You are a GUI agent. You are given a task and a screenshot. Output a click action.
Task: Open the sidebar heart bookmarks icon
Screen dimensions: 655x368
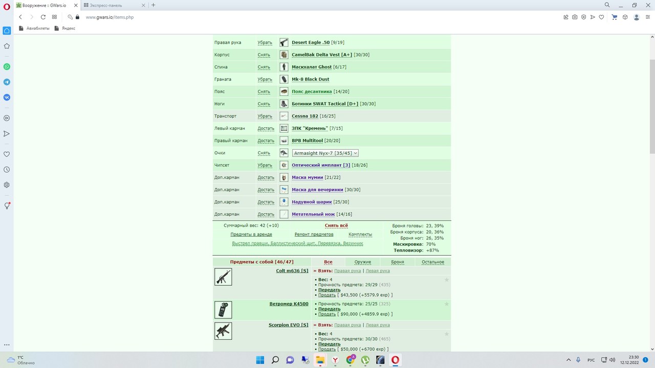(x=7, y=154)
